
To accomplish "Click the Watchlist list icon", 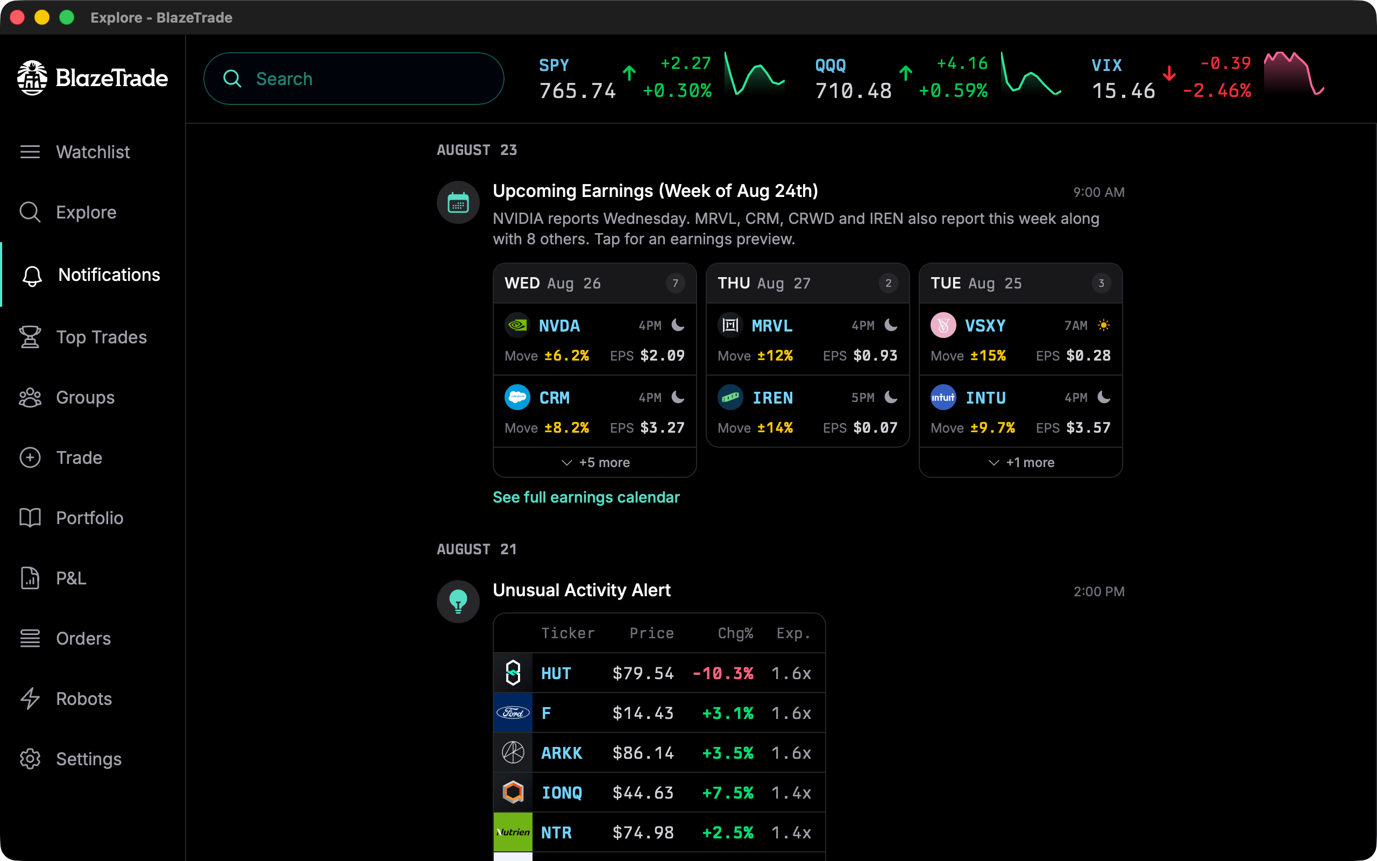I will (x=30, y=152).
